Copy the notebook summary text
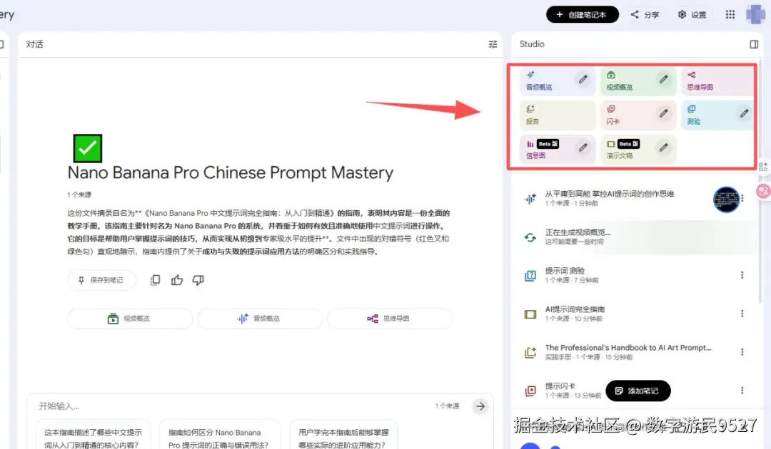Image resolution: width=771 pixels, height=449 pixels. (154, 279)
